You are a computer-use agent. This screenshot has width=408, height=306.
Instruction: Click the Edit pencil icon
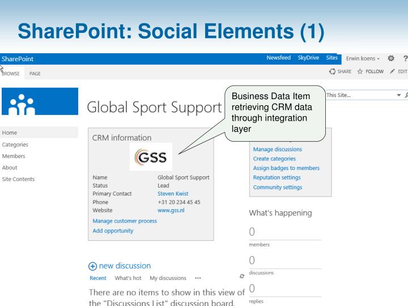pyautogui.click(x=392, y=71)
